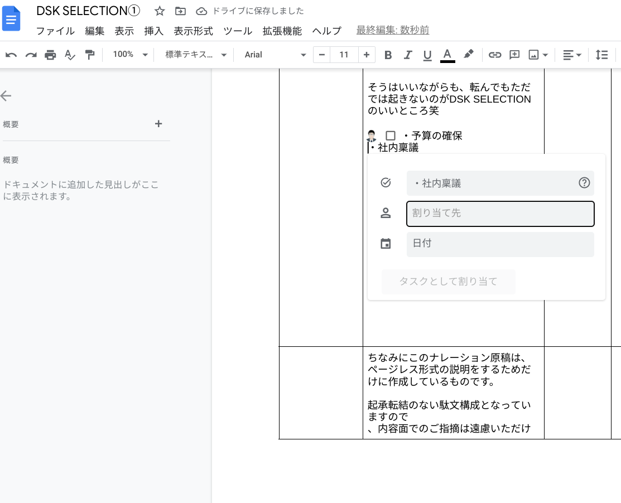This screenshot has height=503, width=621.
Task: Redo the last action
Action: click(x=31, y=55)
